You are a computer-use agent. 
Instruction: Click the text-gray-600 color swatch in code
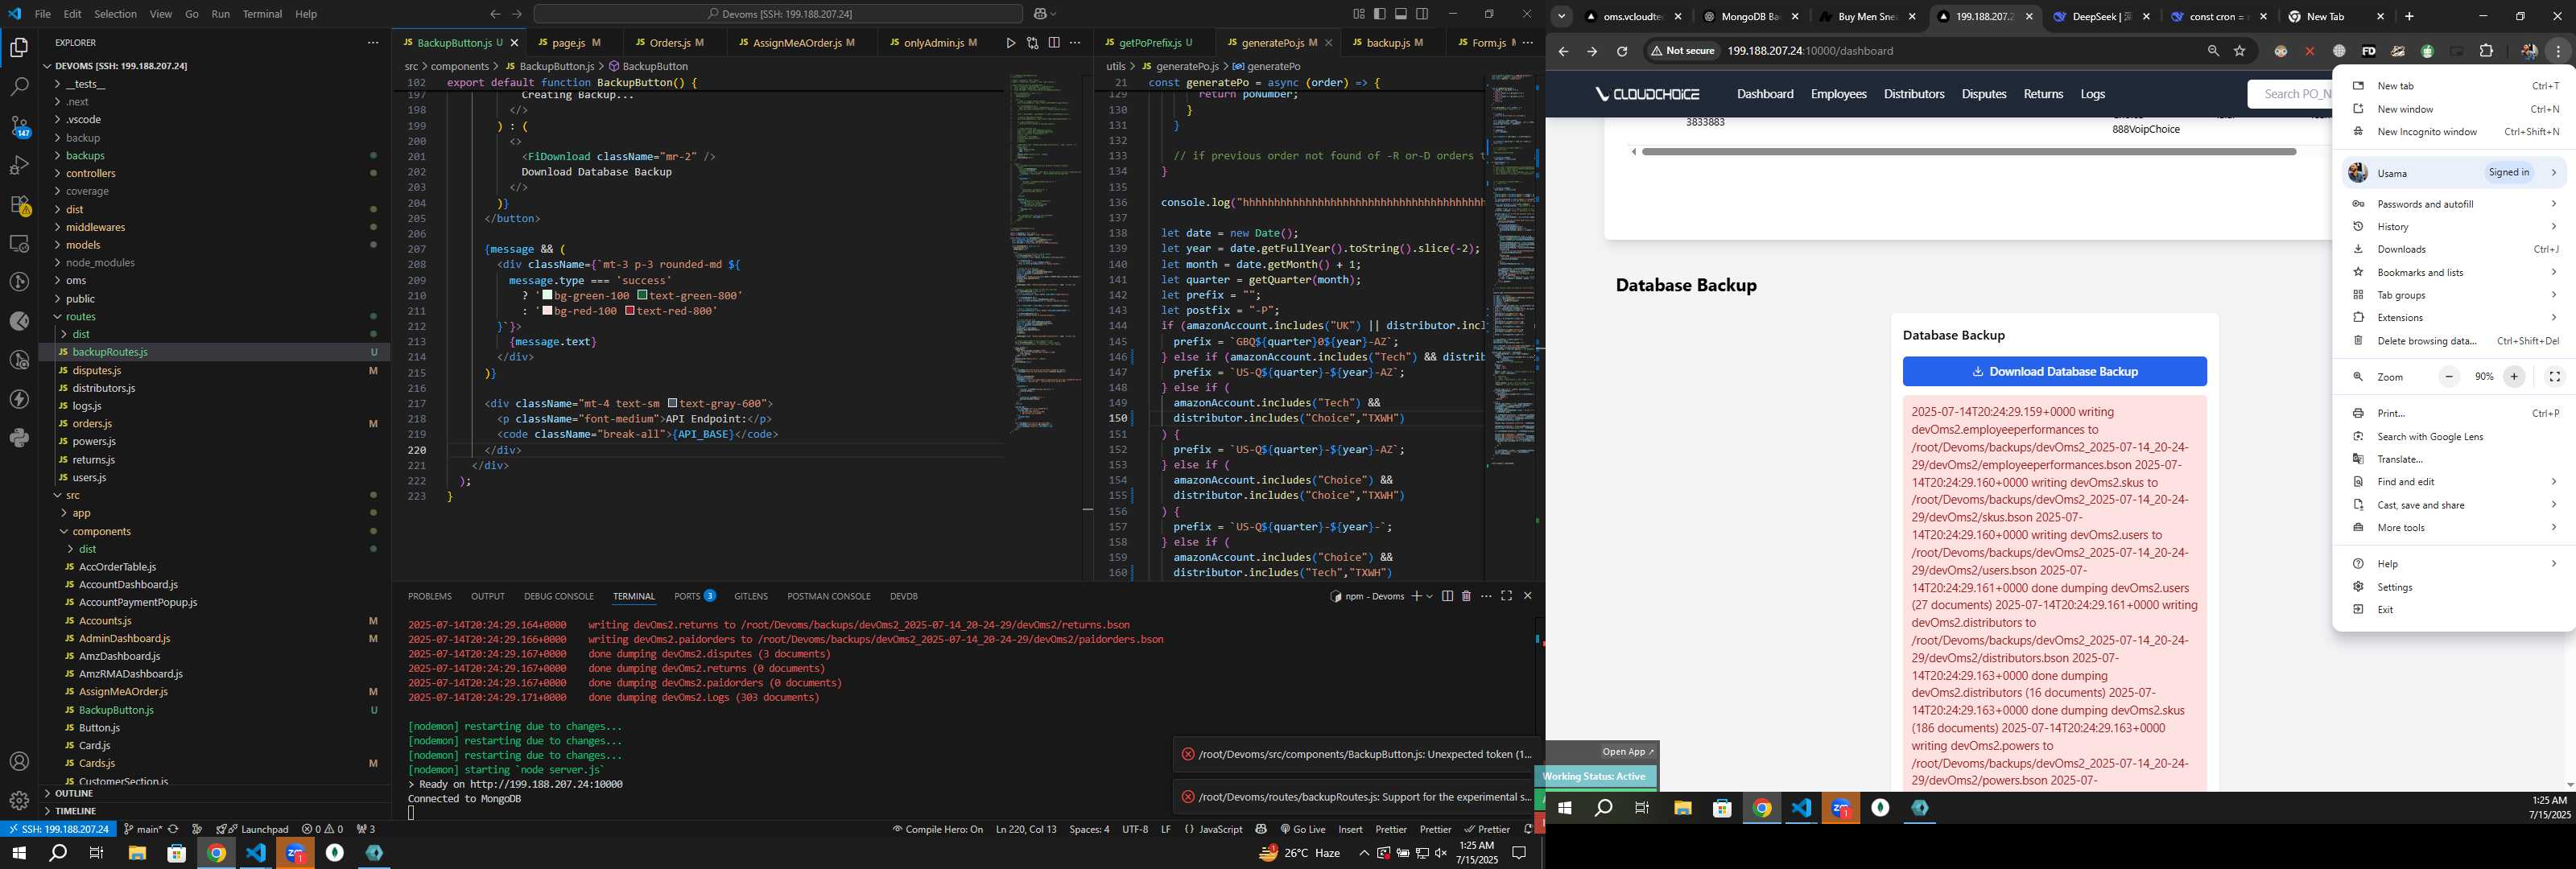[673, 403]
